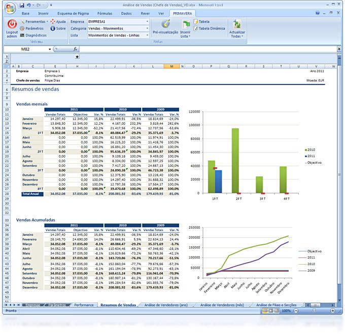Insert a Tabela from the ribbon

tap(201, 21)
